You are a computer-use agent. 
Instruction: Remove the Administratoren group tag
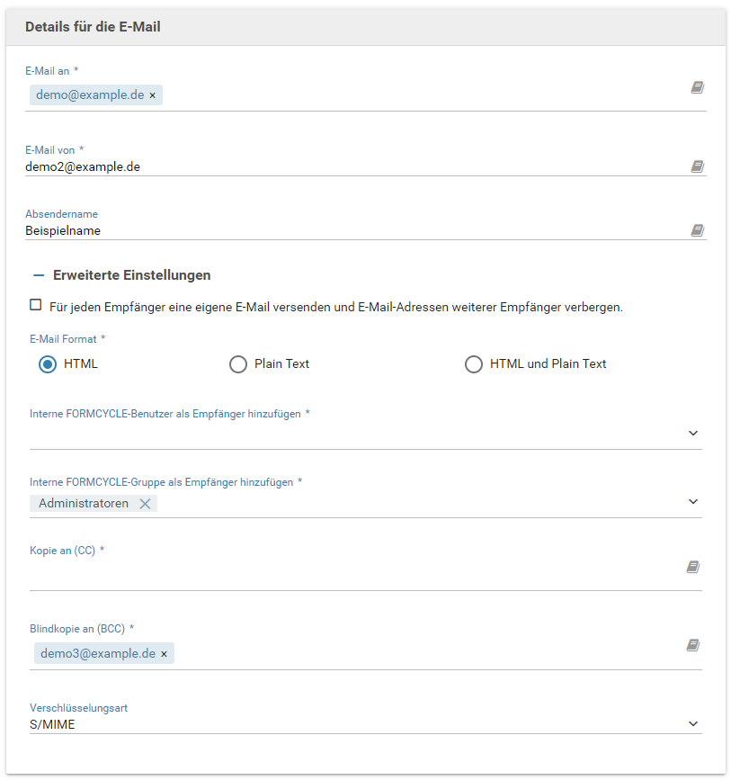click(145, 504)
